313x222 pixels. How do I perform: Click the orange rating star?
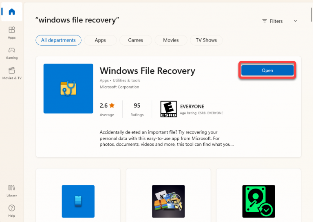pyautogui.click(x=112, y=105)
